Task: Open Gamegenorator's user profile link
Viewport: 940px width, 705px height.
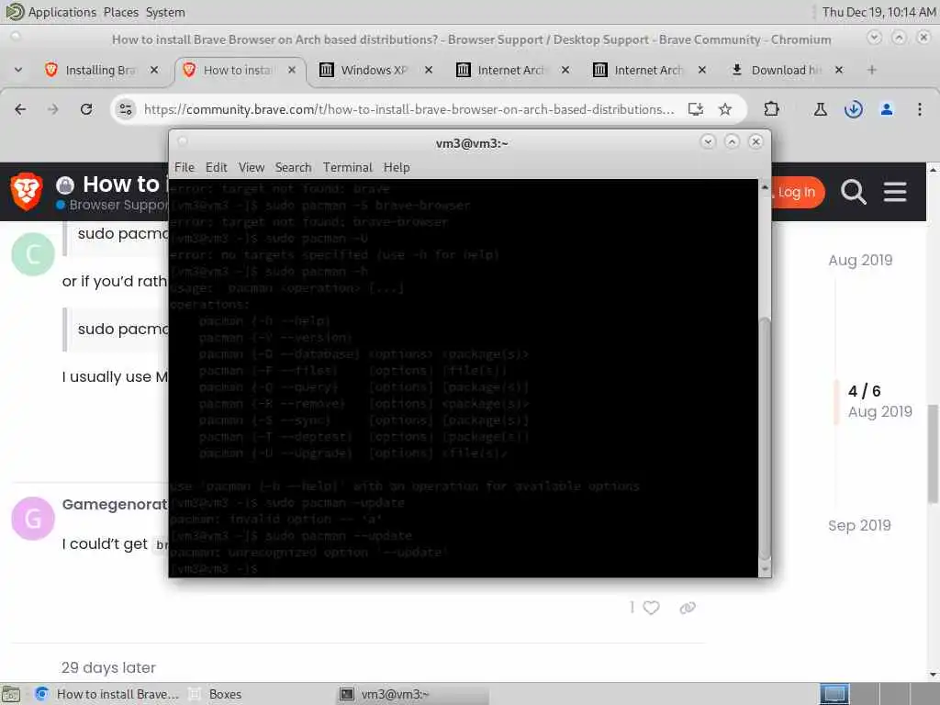Action: click(x=115, y=504)
